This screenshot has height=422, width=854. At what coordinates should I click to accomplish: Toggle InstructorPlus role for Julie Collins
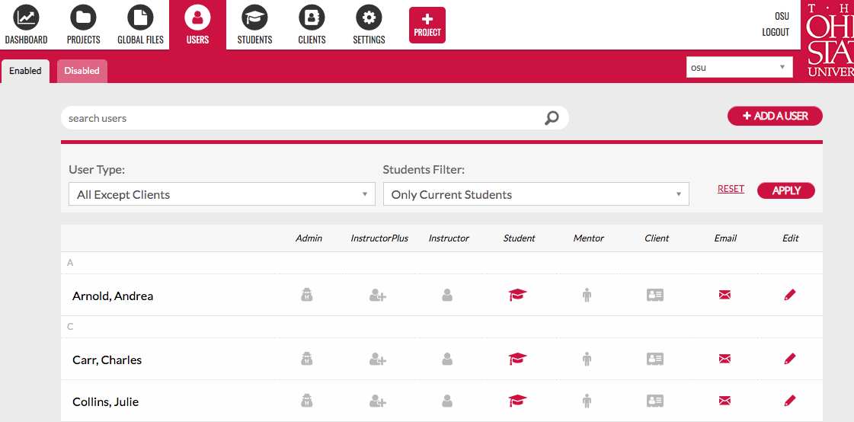[378, 401]
